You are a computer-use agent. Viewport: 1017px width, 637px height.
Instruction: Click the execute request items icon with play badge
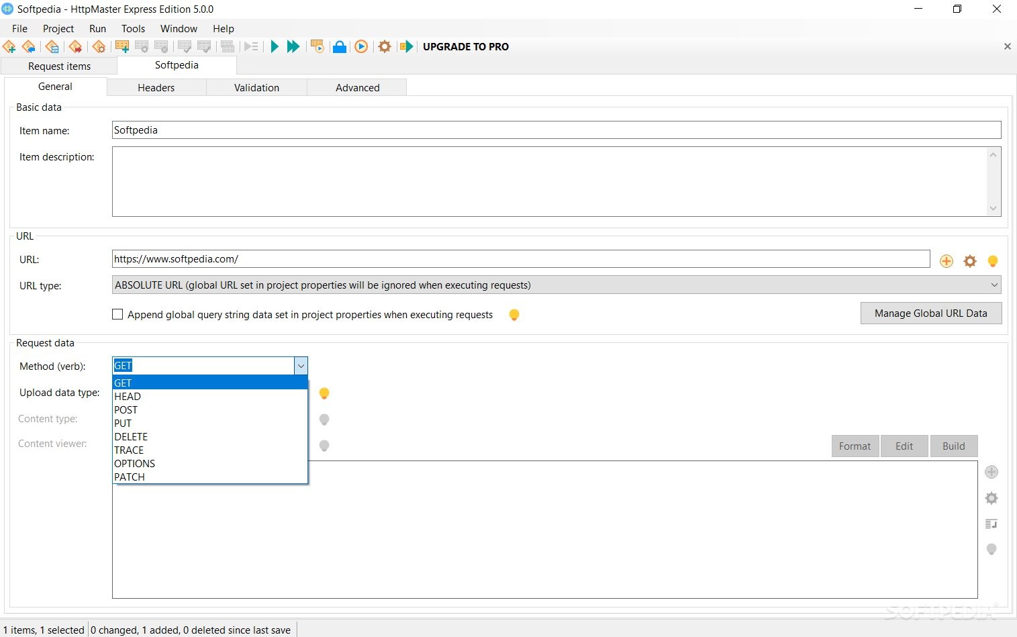click(318, 47)
